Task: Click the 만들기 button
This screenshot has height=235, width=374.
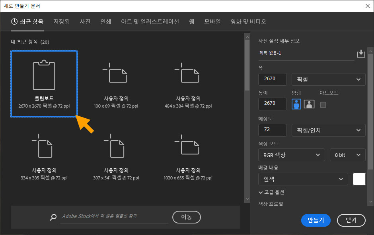Action: (316, 220)
